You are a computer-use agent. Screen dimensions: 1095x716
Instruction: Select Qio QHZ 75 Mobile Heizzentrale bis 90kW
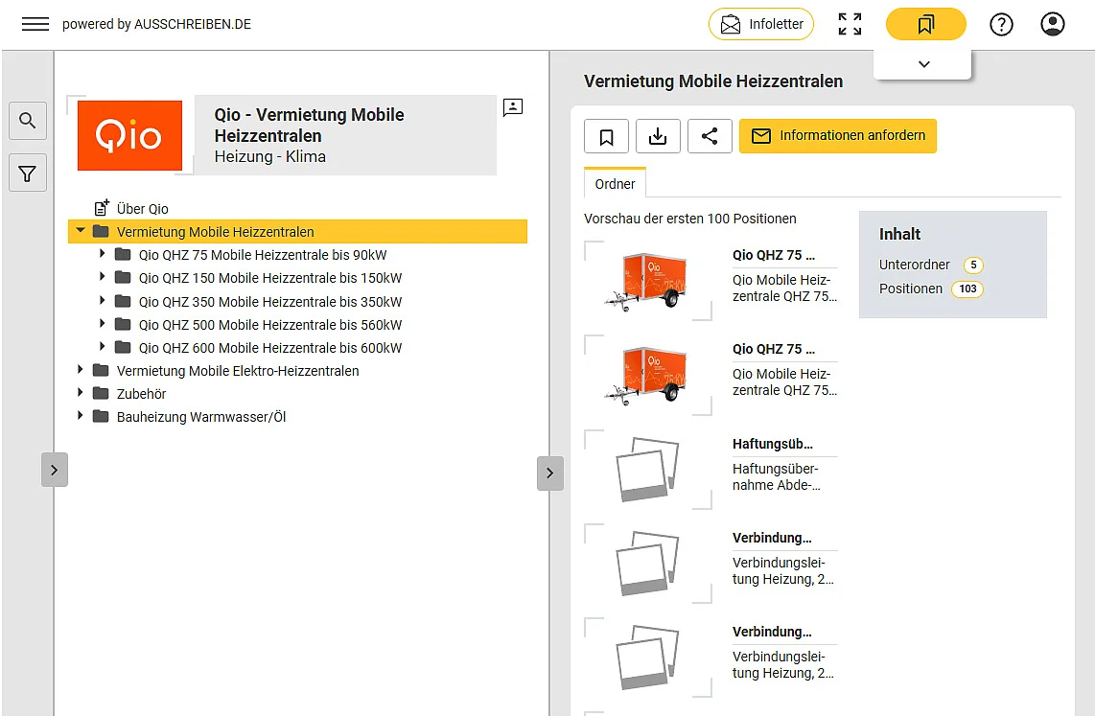coord(263,255)
